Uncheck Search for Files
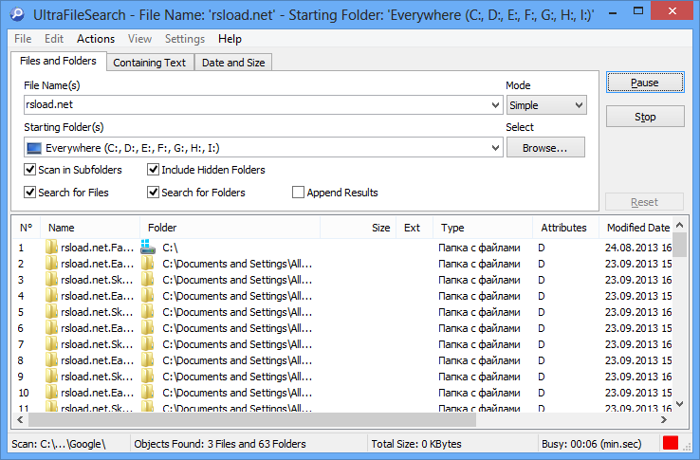Viewport: 700px width, 460px height. pyautogui.click(x=29, y=192)
